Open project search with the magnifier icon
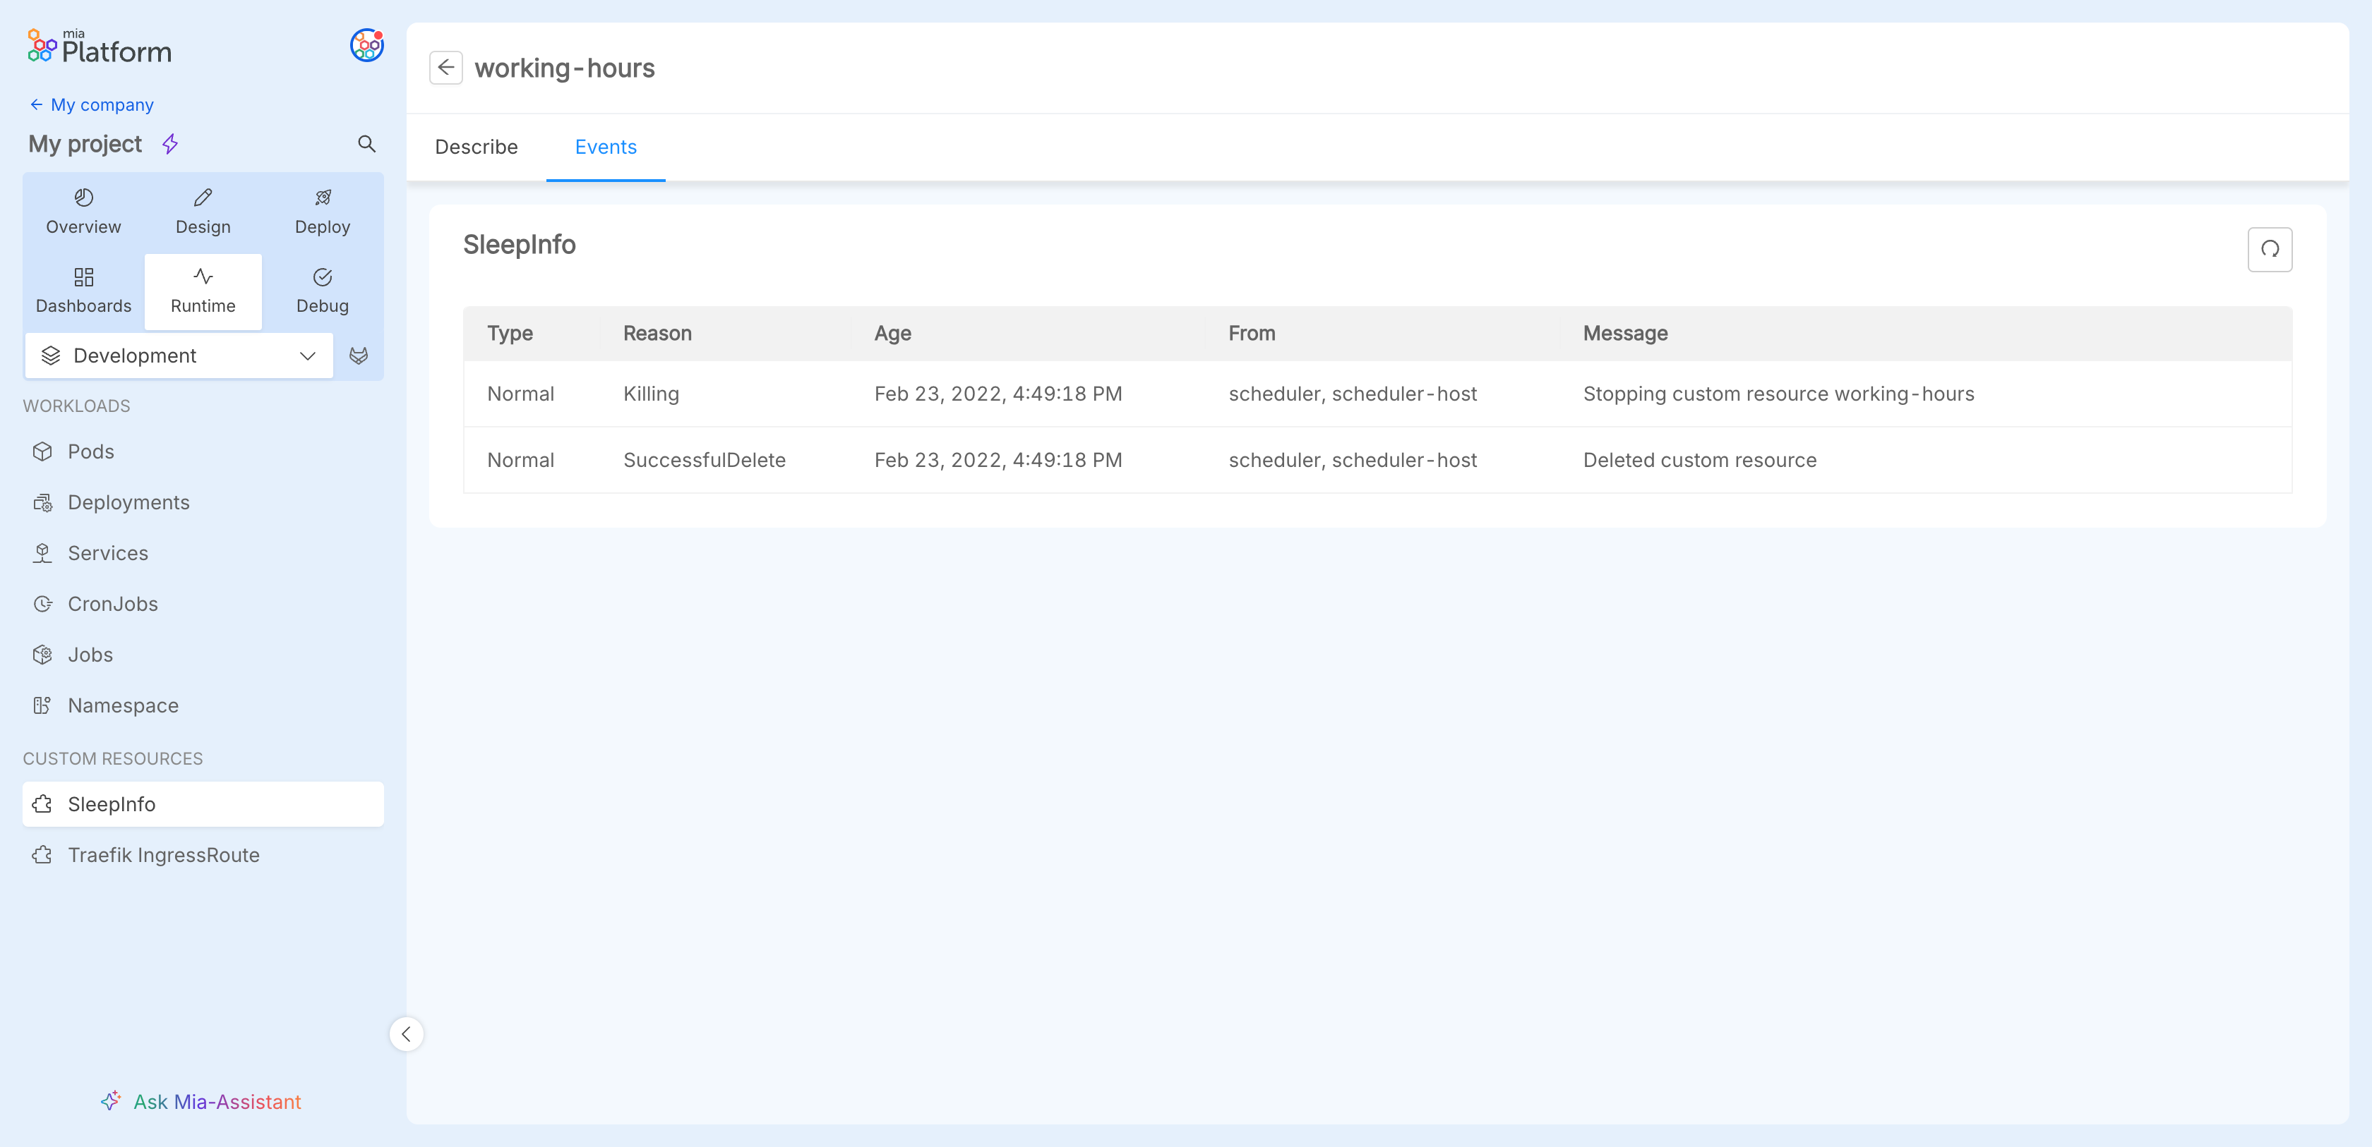 click(366, 143)
